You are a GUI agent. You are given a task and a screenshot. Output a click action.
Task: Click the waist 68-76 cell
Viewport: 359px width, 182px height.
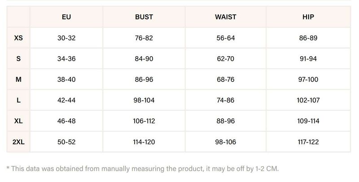point(225,79)
